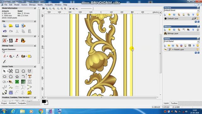Open the Reliefs menu
202x114 pixels.
click(40, 5)
